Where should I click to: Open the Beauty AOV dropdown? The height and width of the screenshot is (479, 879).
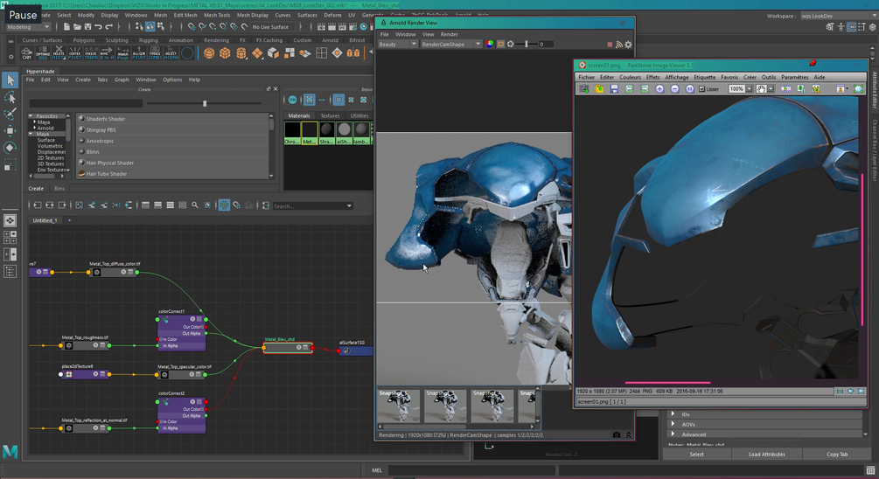click(397, 45)
